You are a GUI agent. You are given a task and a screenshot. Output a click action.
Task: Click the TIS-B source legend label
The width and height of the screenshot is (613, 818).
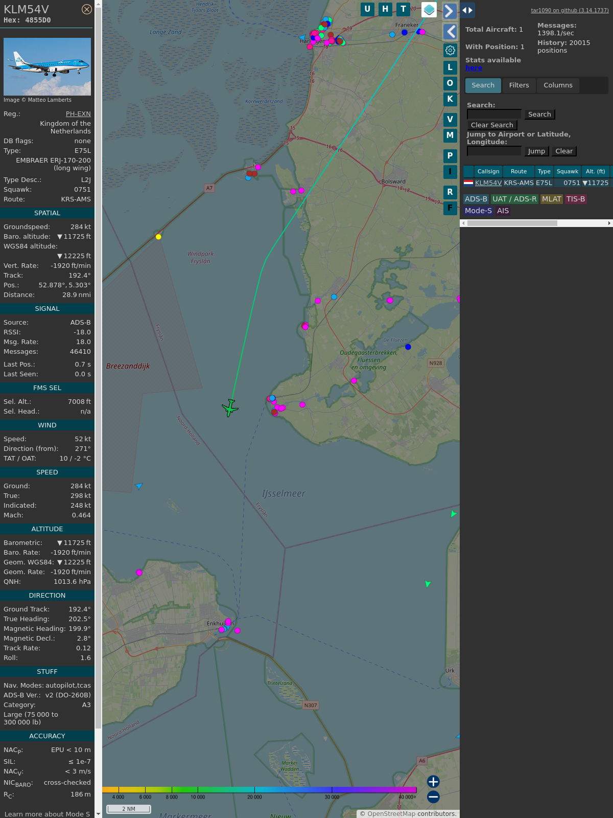click(576, 199)
